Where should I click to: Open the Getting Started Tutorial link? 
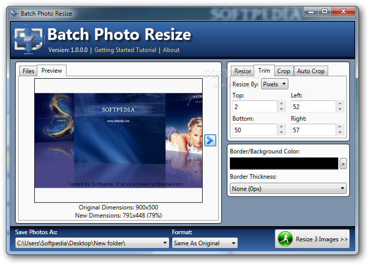point(125,50)
